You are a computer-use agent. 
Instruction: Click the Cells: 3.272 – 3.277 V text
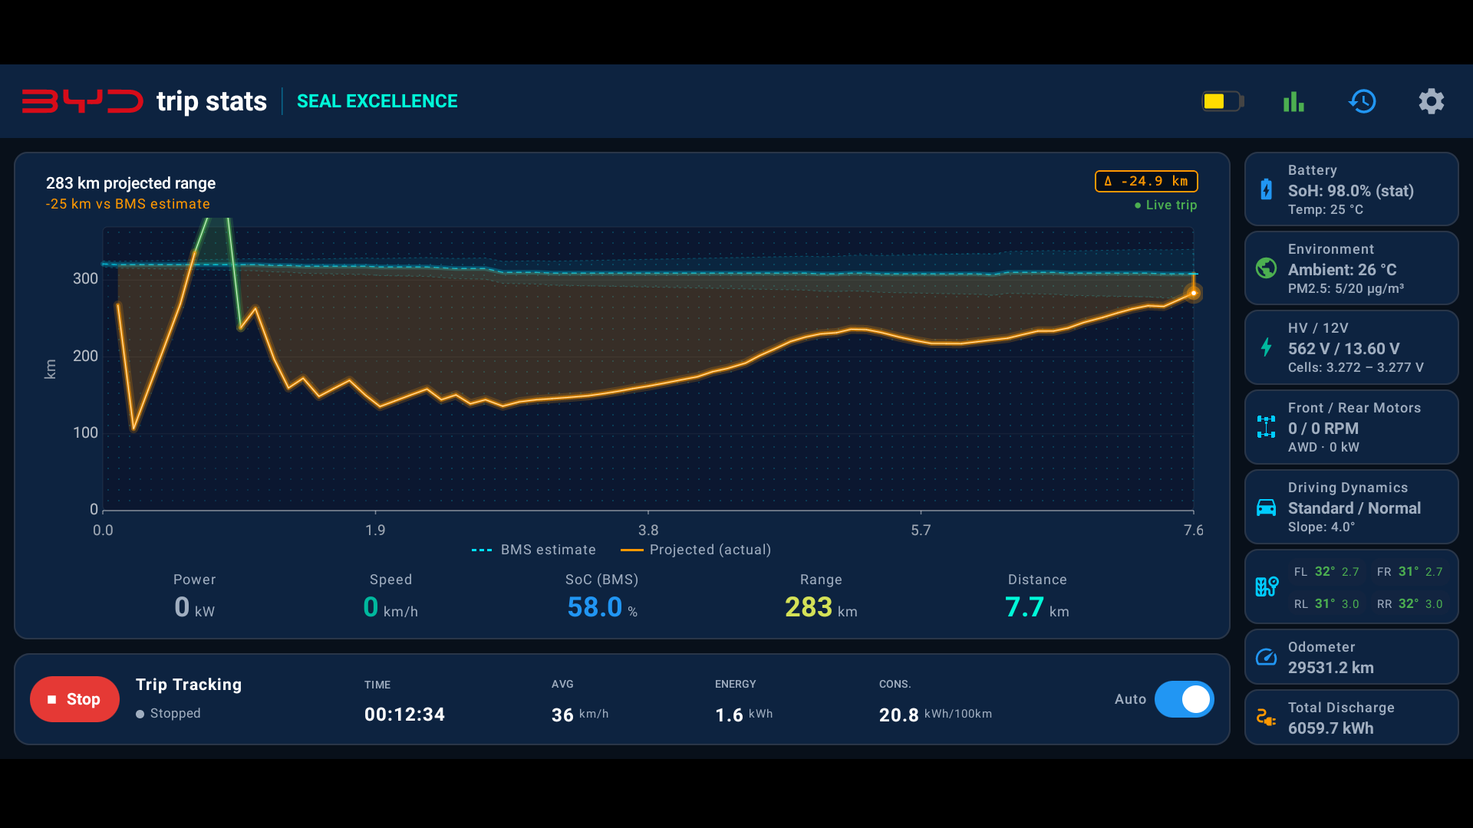pos(1355,368)
